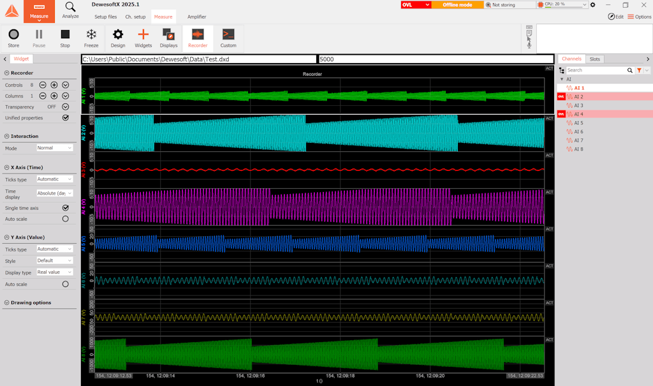653x386 pixels.
Task: Open the OVL dropdown in title bar
Action: [x=416, y=5]
